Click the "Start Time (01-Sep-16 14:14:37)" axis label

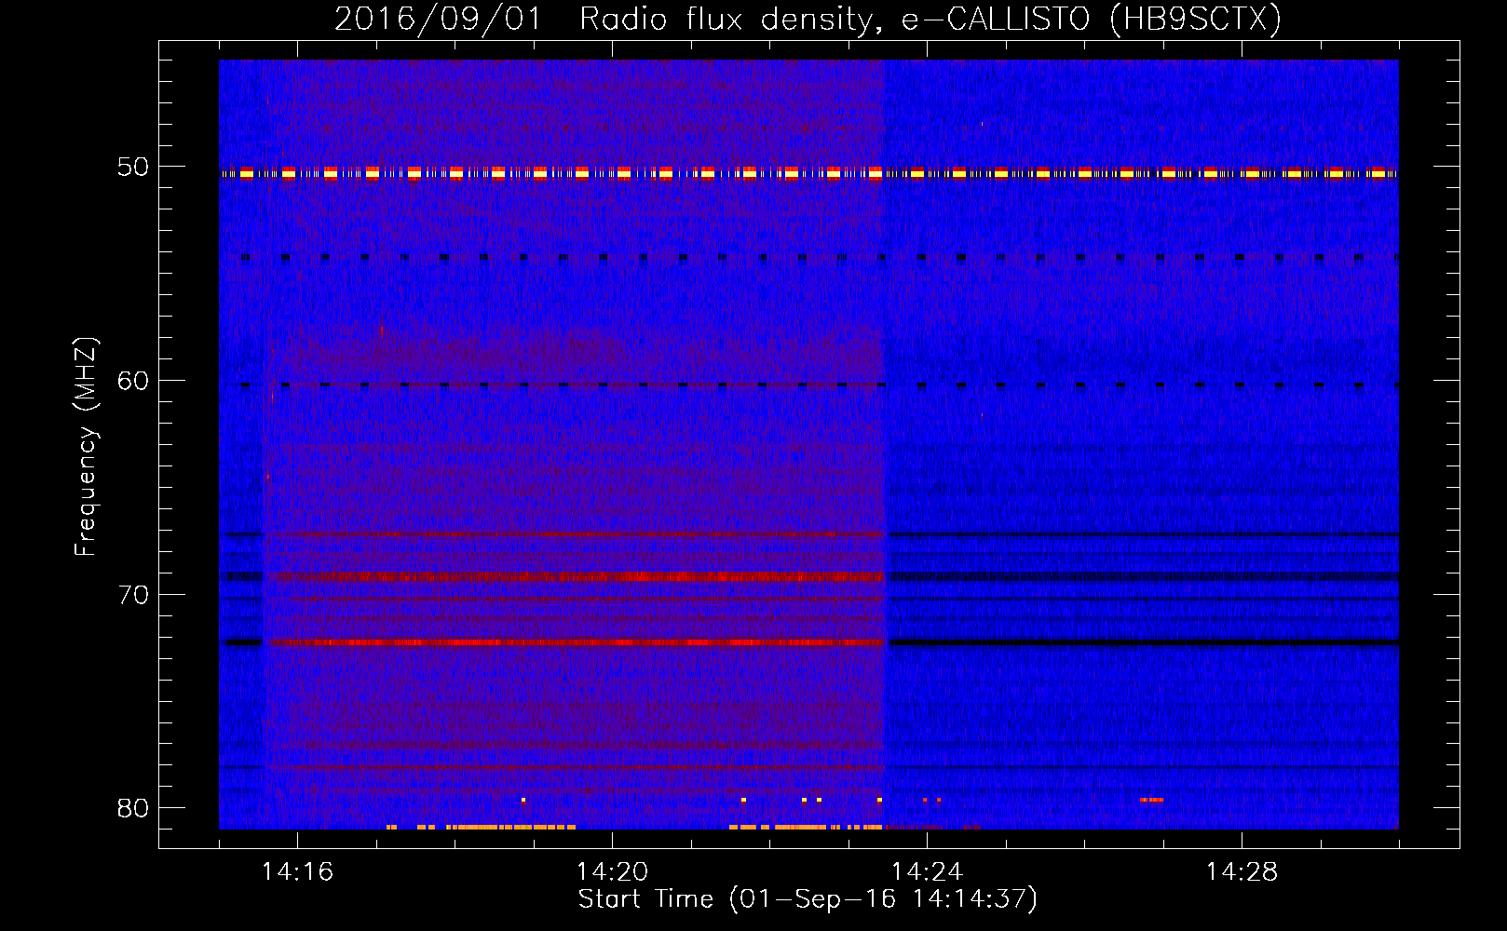point(808,899)
